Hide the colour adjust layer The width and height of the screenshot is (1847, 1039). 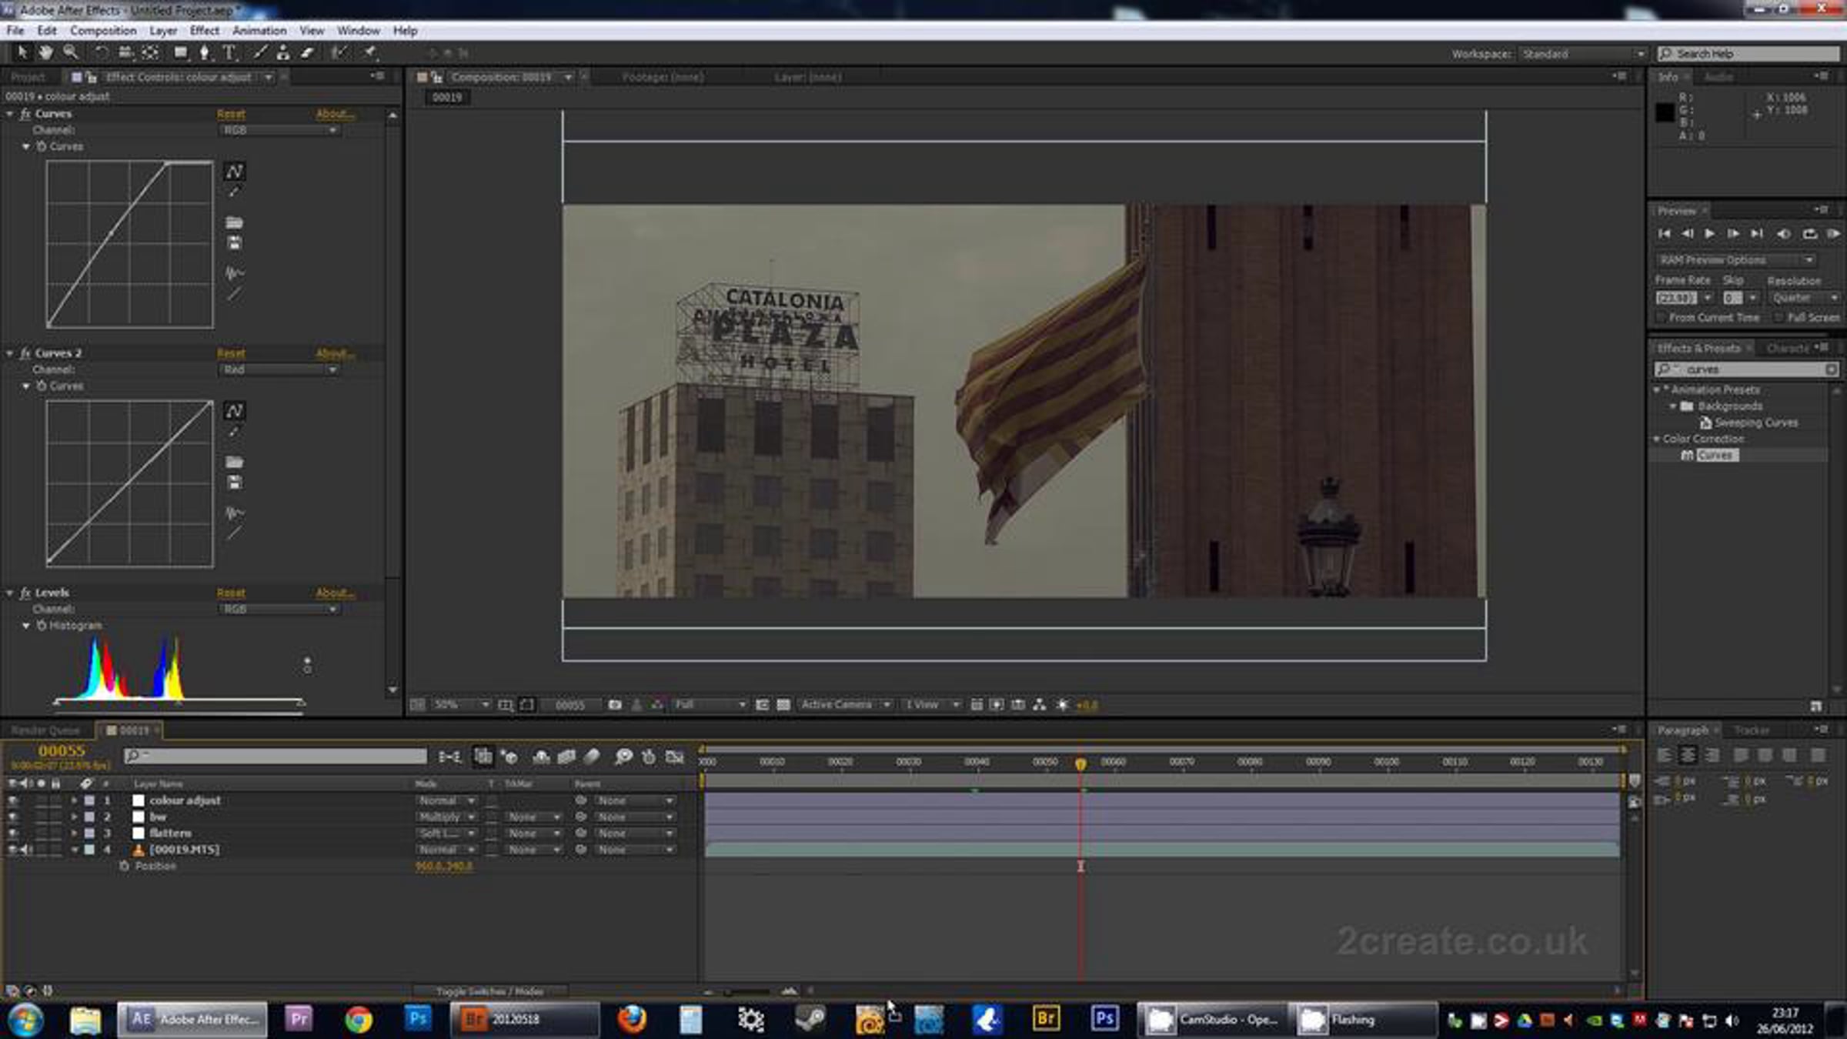pyautogui.click(x=12, y=800)
